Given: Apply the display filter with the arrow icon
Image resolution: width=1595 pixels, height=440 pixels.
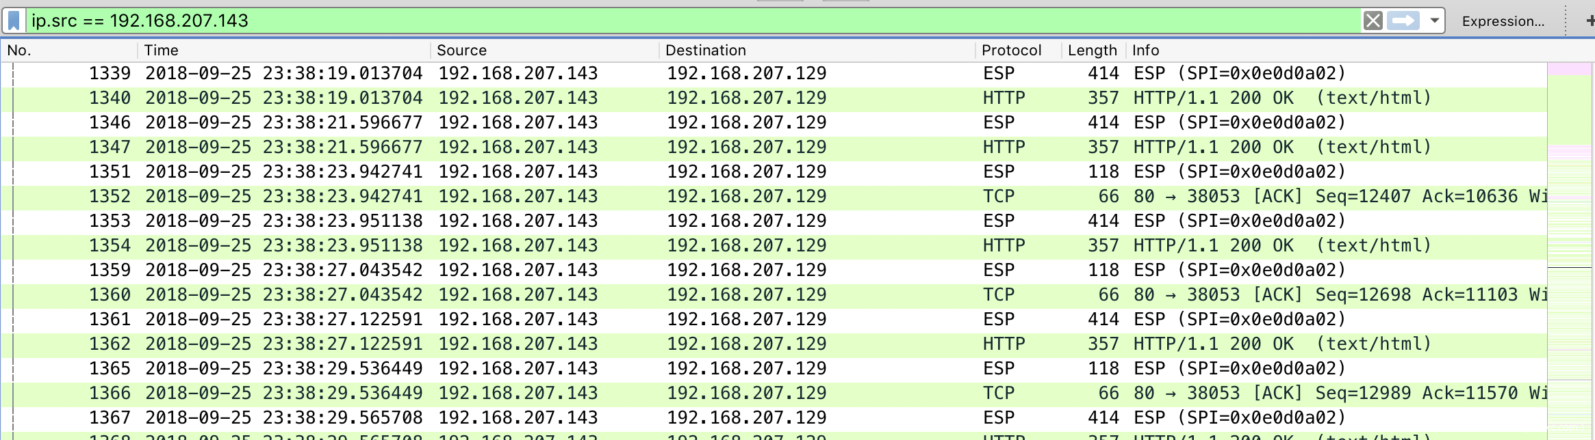Looking at the screenshot, I should [x=1403, y=20].
